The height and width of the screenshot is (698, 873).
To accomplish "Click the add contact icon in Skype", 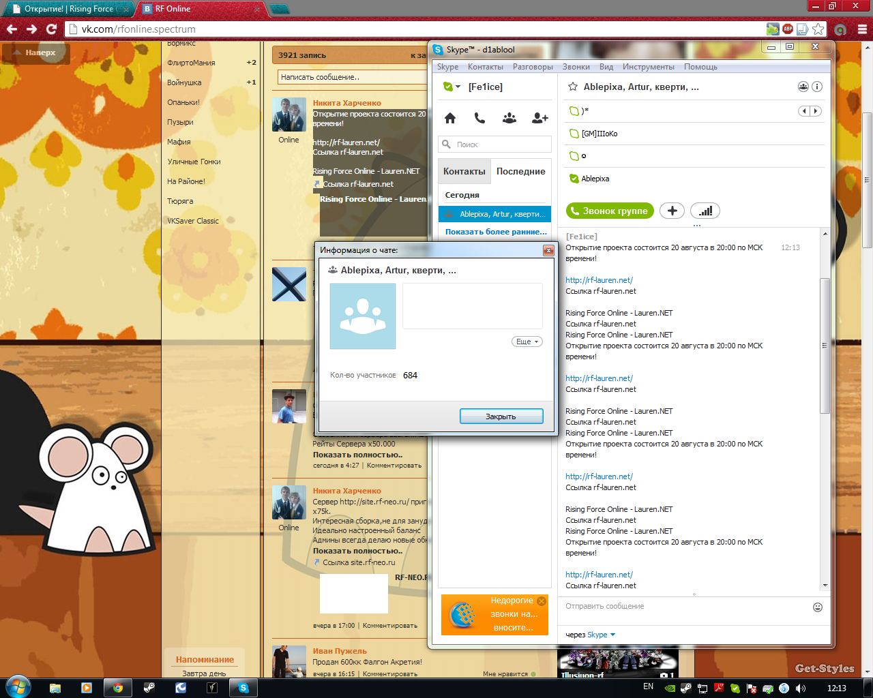I will 539,118.
